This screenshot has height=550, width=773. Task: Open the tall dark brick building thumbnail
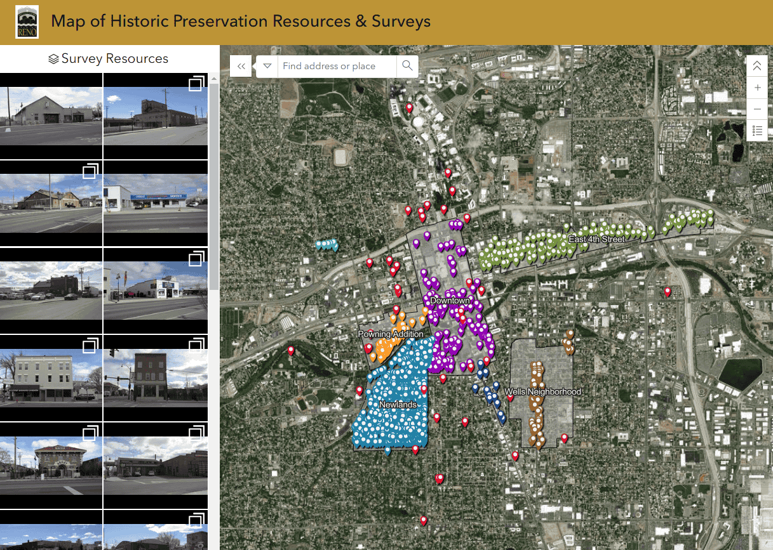[x=156, y=377]
